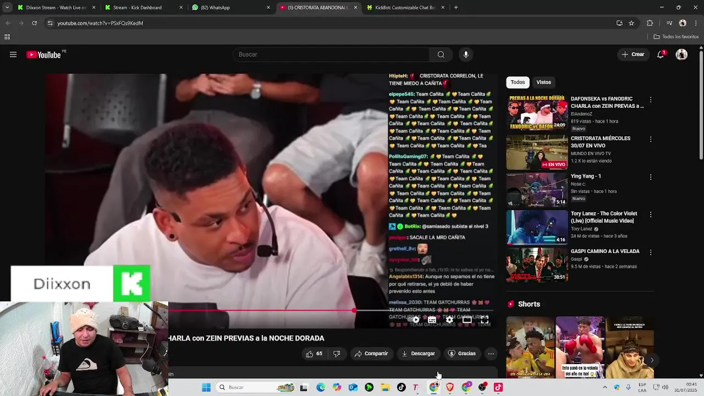Open the Todos los favoritos bookmarks folder
Image resolution: width=704 pixels, height=396 pixels.
click(676, 37)
